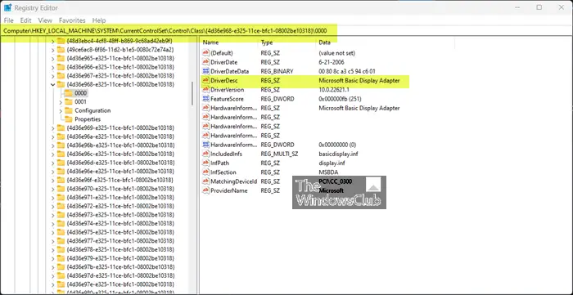
Task: Select the {4d36e978-e325-11ce-bfc1-08002be10318} key label
Action: (120, 250)
